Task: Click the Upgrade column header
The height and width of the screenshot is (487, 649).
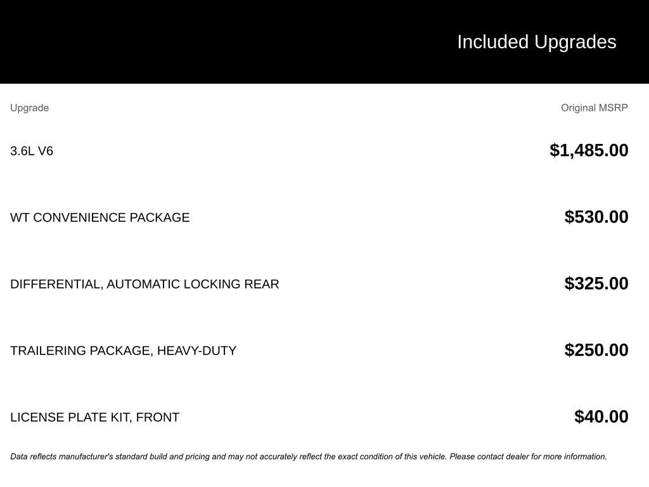Action: coord(29,108)
